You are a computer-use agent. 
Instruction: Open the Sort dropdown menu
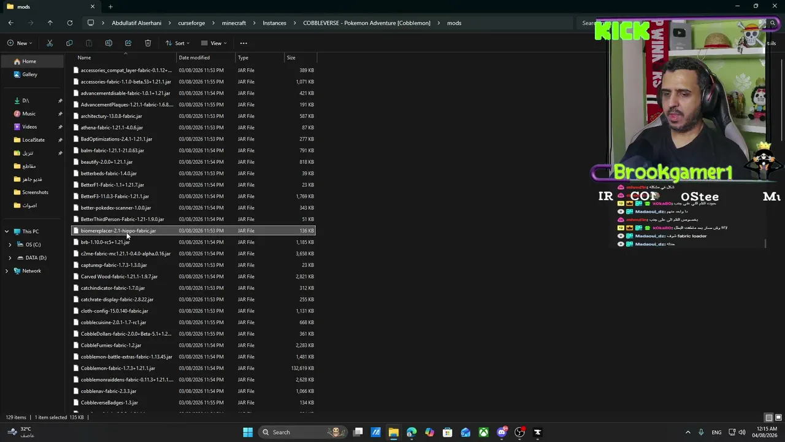coord(177,43)
